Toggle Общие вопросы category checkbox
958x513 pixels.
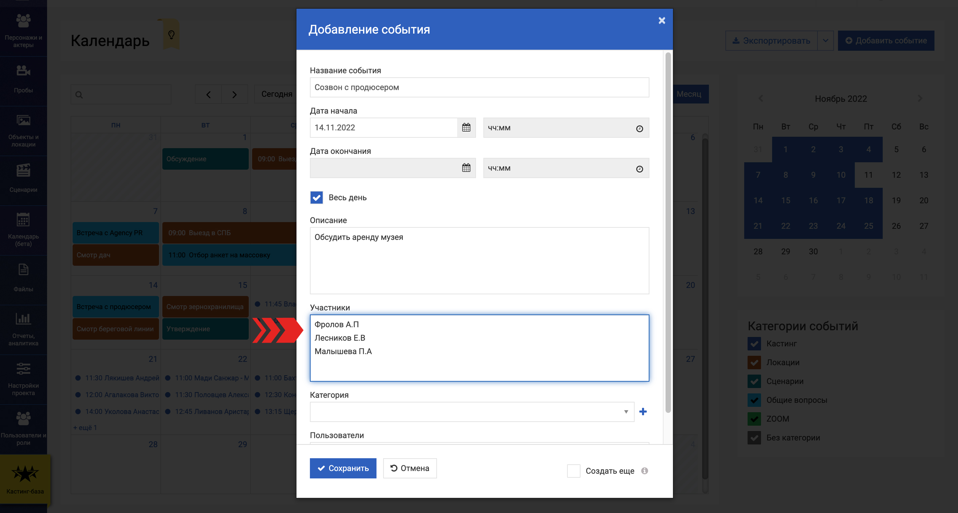[x=754, y=400]
